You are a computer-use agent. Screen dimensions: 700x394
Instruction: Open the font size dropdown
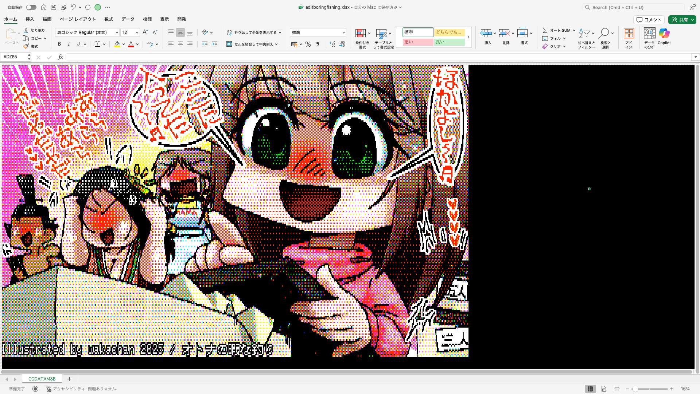coord(137,32)
